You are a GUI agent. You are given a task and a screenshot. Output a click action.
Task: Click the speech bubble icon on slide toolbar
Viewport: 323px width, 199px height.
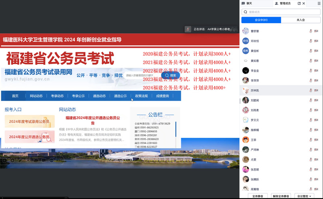point(44,160)
